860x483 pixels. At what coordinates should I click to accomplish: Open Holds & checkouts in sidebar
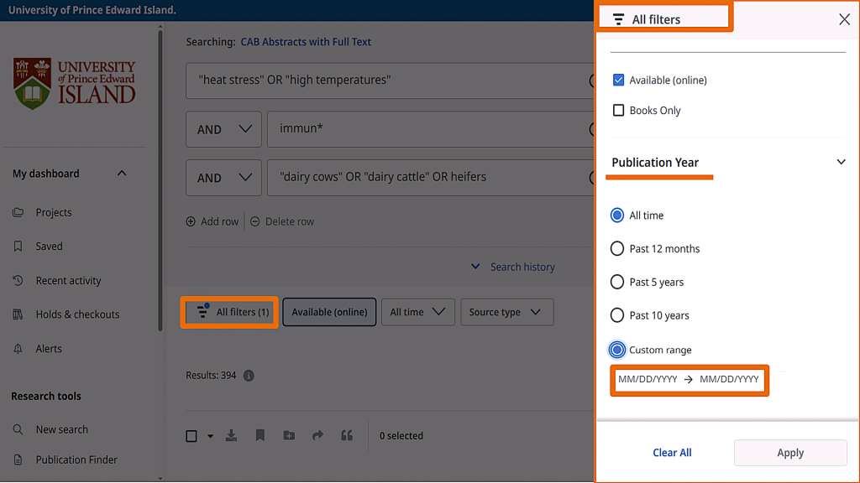pos(77,314)
